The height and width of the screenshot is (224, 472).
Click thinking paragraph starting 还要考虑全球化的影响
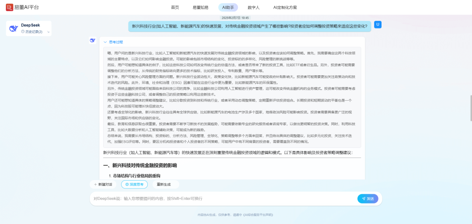pyautogui.click(x=230, y=115)
